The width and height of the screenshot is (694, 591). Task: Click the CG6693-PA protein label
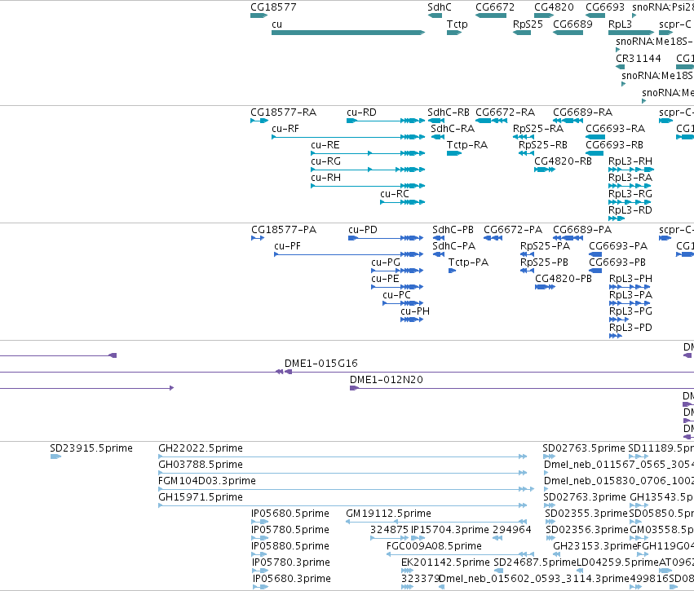click(618, 246)
